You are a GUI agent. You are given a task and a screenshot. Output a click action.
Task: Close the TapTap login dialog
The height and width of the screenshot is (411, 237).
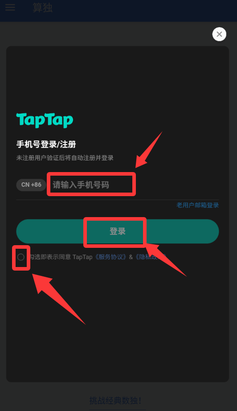coord(219,34)
